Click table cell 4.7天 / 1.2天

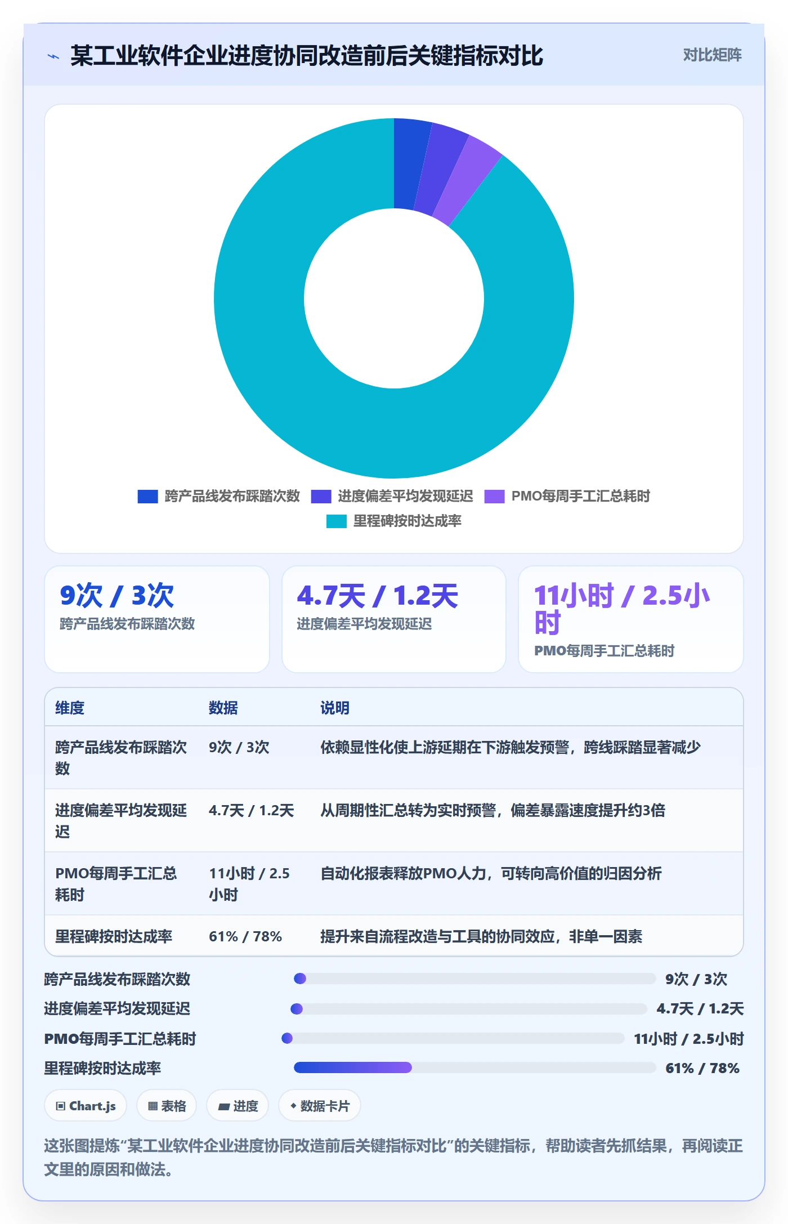252,810
